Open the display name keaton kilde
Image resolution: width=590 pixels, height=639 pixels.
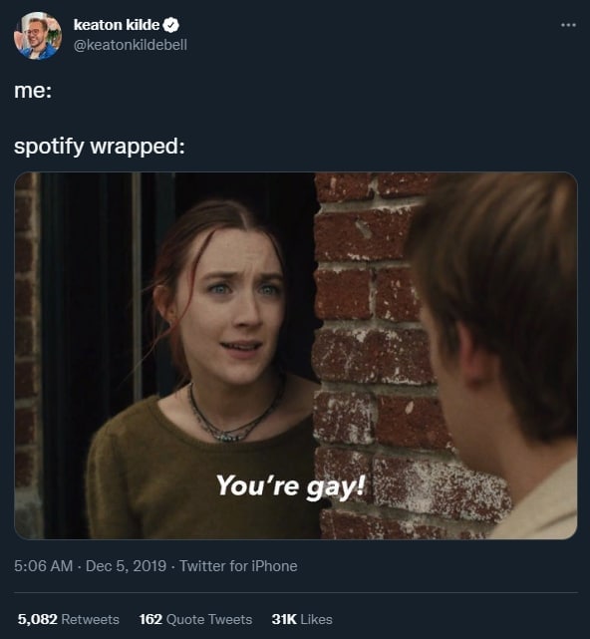(117, 25)
